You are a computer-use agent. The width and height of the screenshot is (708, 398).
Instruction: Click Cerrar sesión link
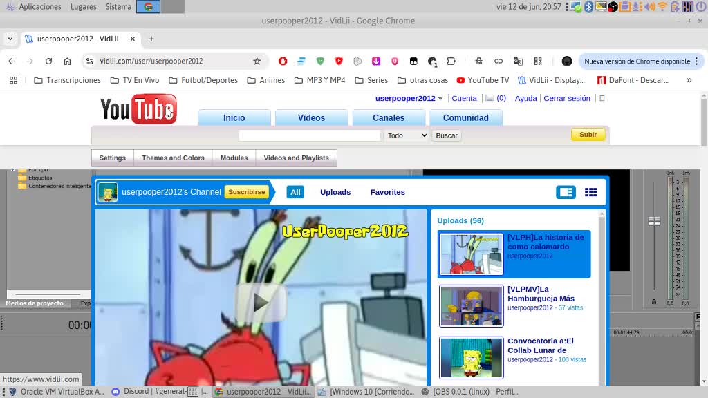567,98
